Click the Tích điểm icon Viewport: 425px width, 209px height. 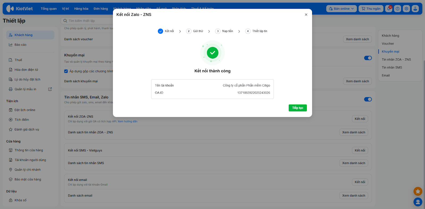[11, 120]
